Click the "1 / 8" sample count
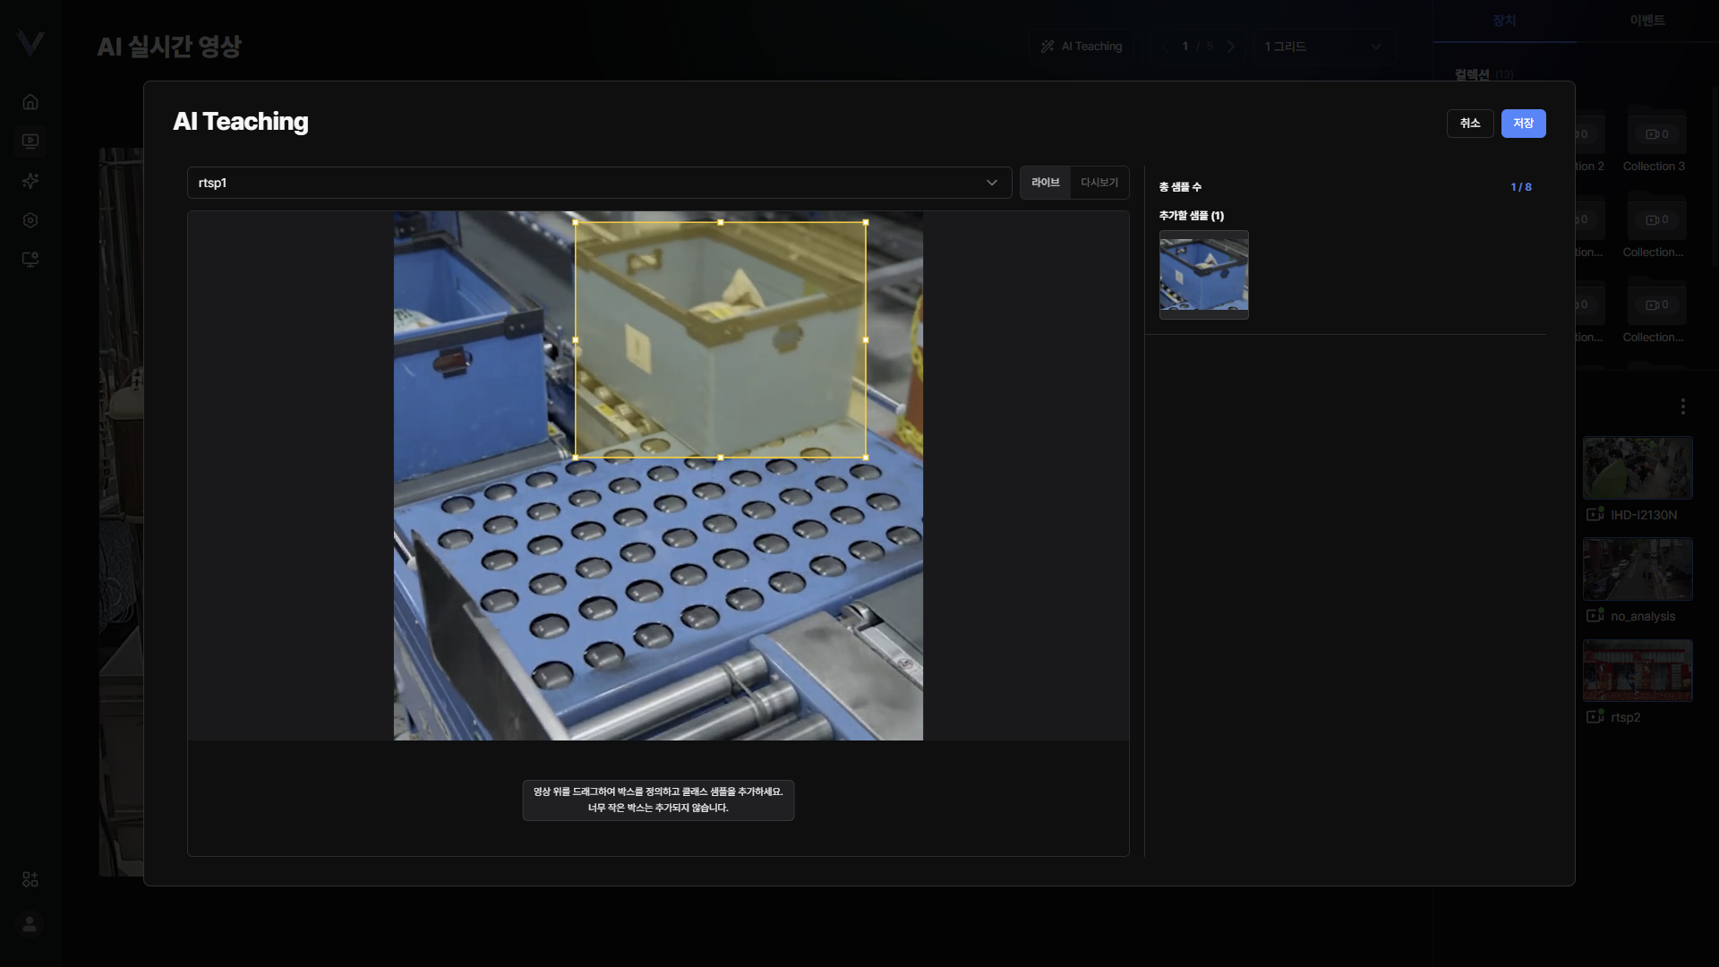This screenshot has height=967, width=1719. 1521,187
